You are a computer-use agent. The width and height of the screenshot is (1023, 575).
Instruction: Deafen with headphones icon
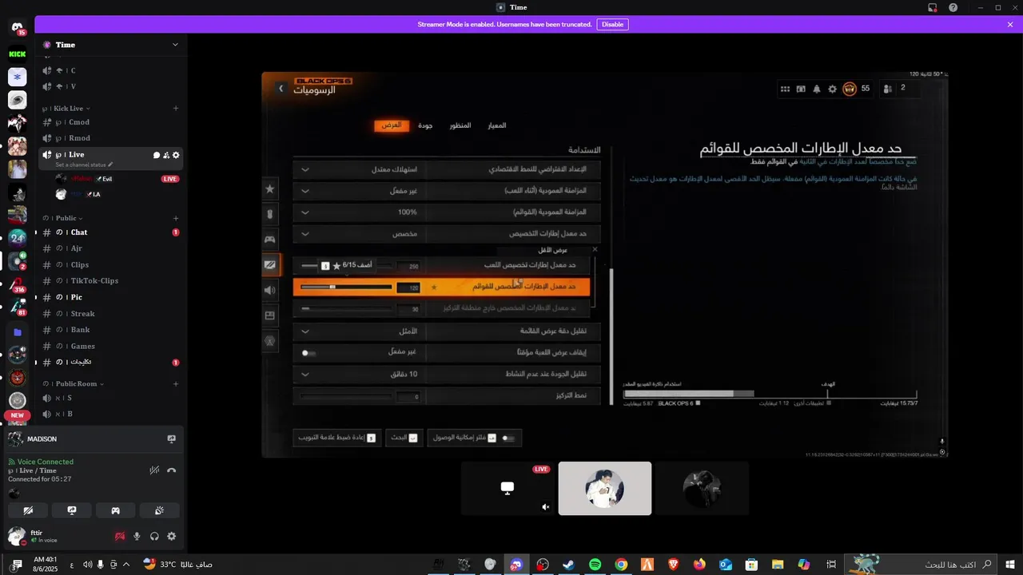coord(154,537)
